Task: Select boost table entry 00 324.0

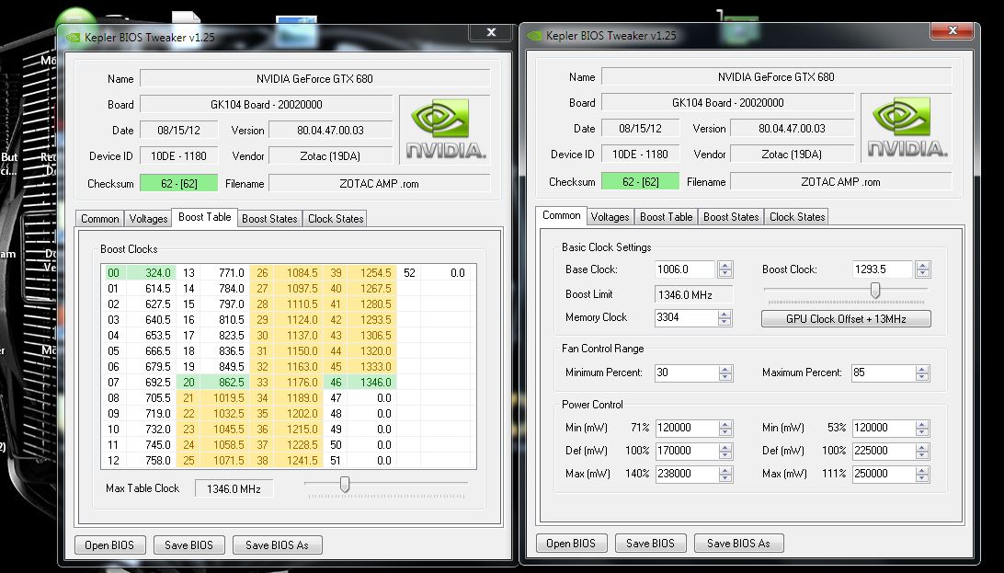Action: [x=140, y=273]
